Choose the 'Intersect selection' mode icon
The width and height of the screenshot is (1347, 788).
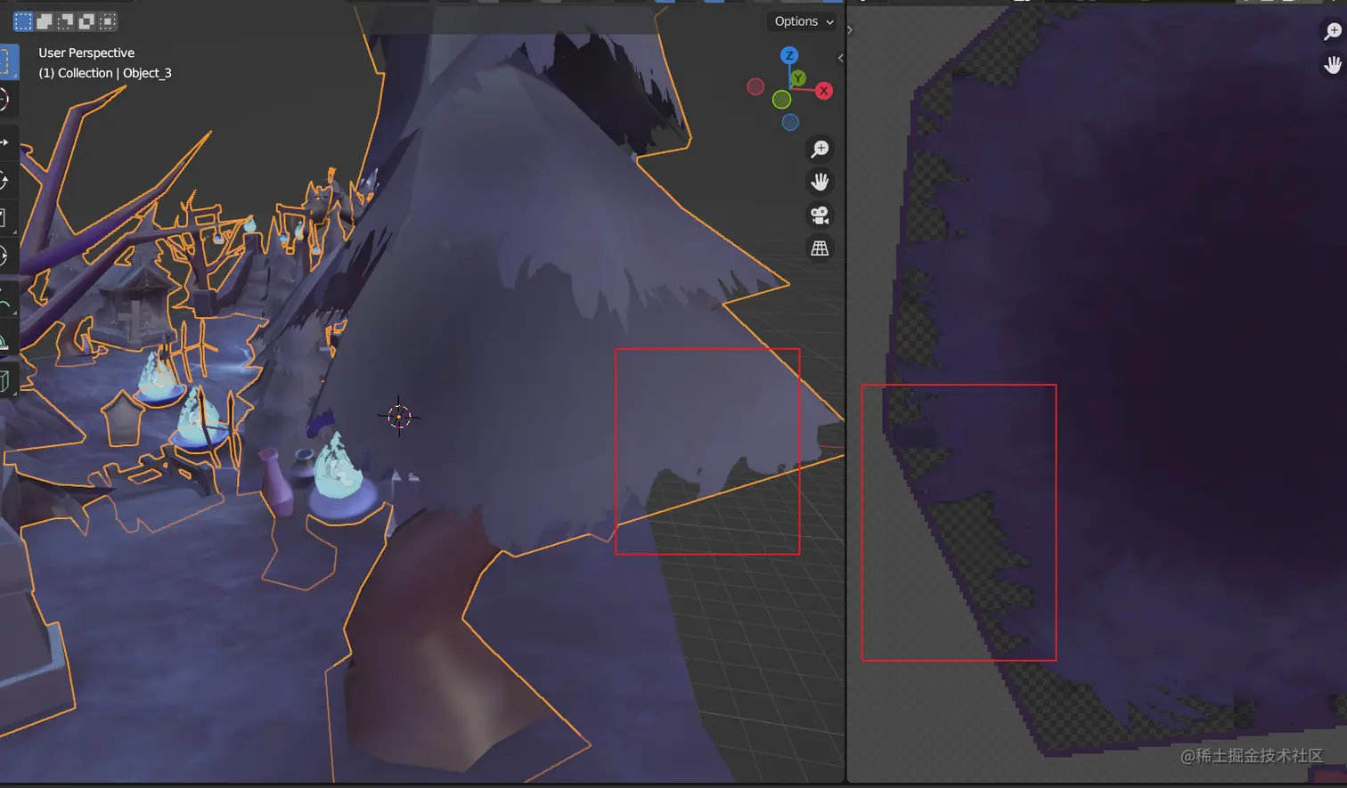pos(108,21)
